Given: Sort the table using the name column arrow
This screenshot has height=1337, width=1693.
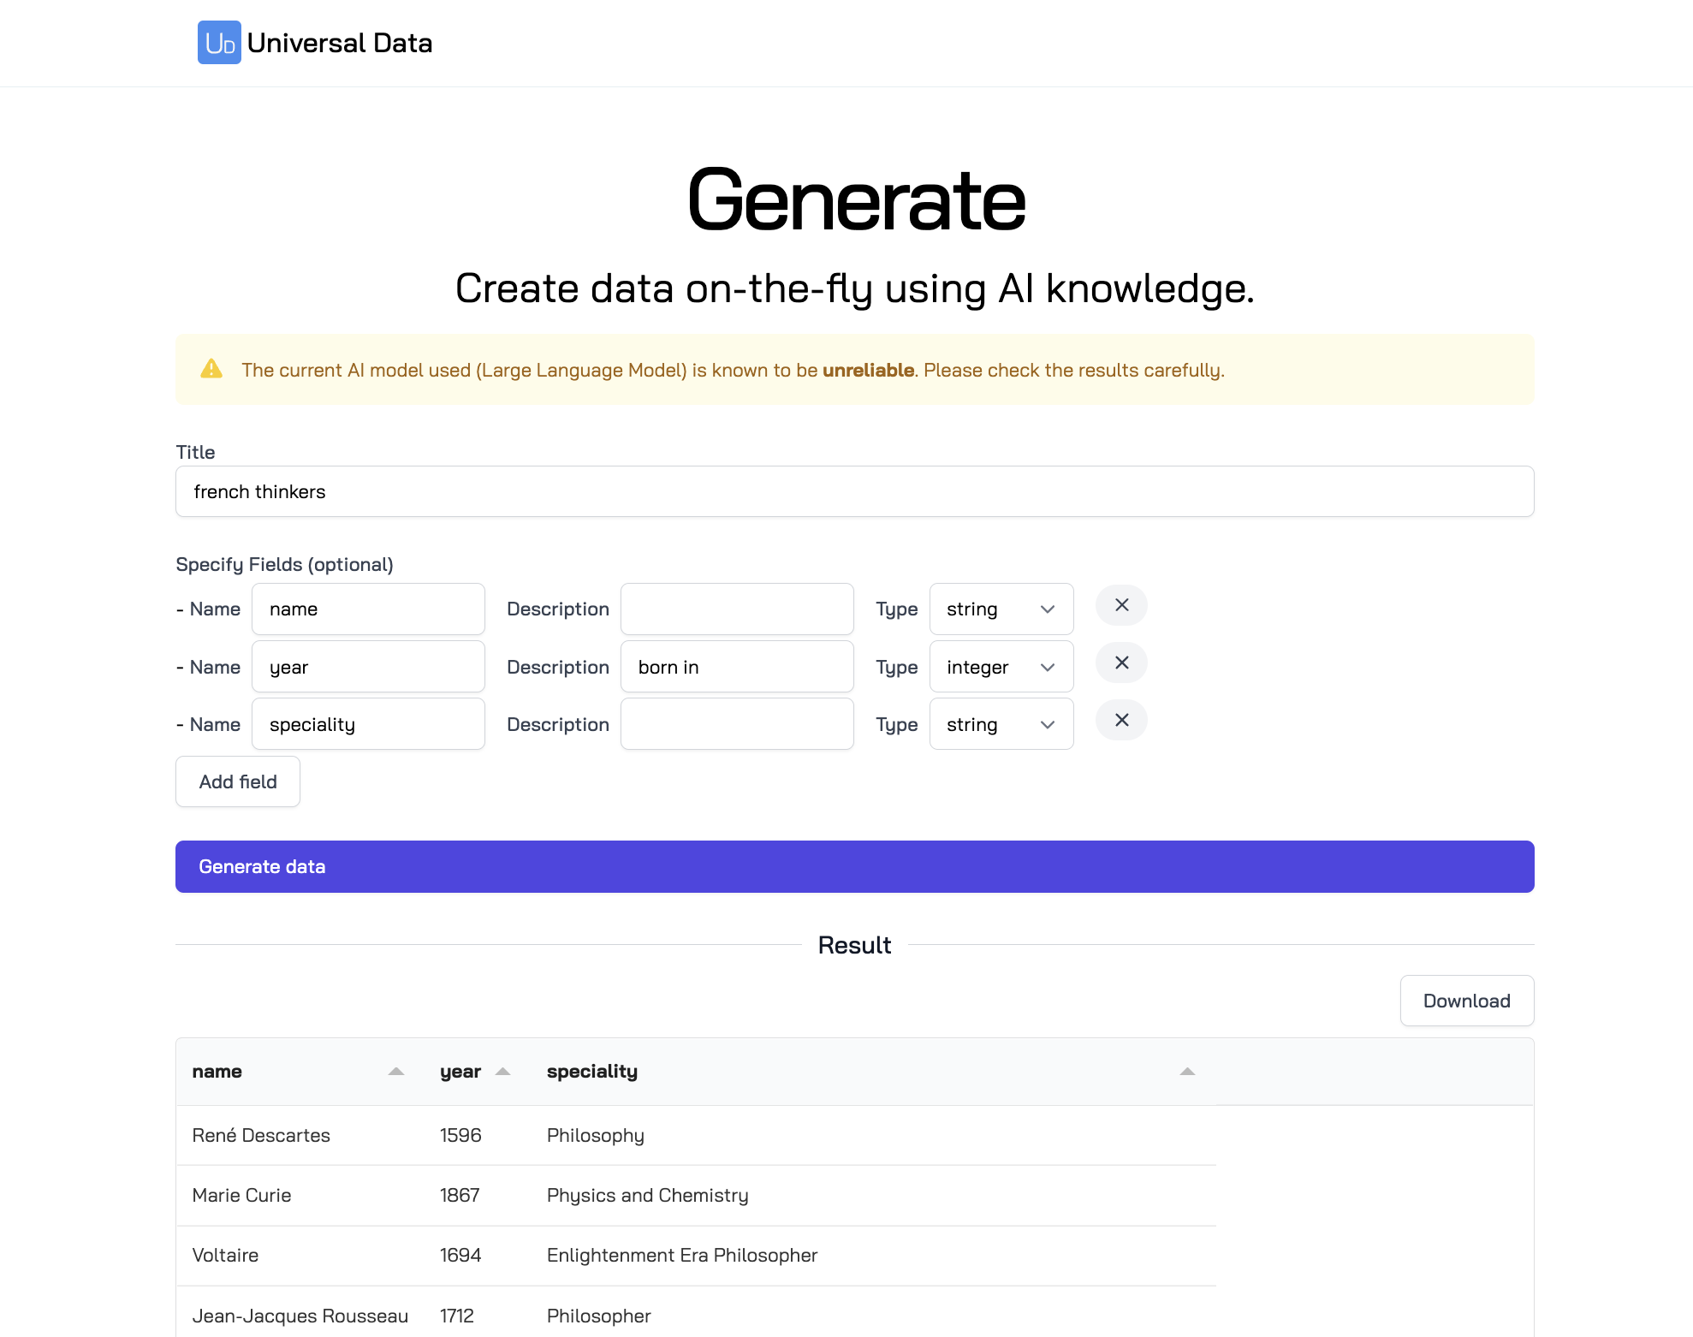Looking at the screenshot, I should tap(395, 1071).
